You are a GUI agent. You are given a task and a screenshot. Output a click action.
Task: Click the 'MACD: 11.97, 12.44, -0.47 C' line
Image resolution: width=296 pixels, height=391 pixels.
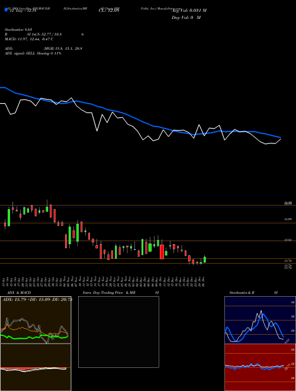29,39
